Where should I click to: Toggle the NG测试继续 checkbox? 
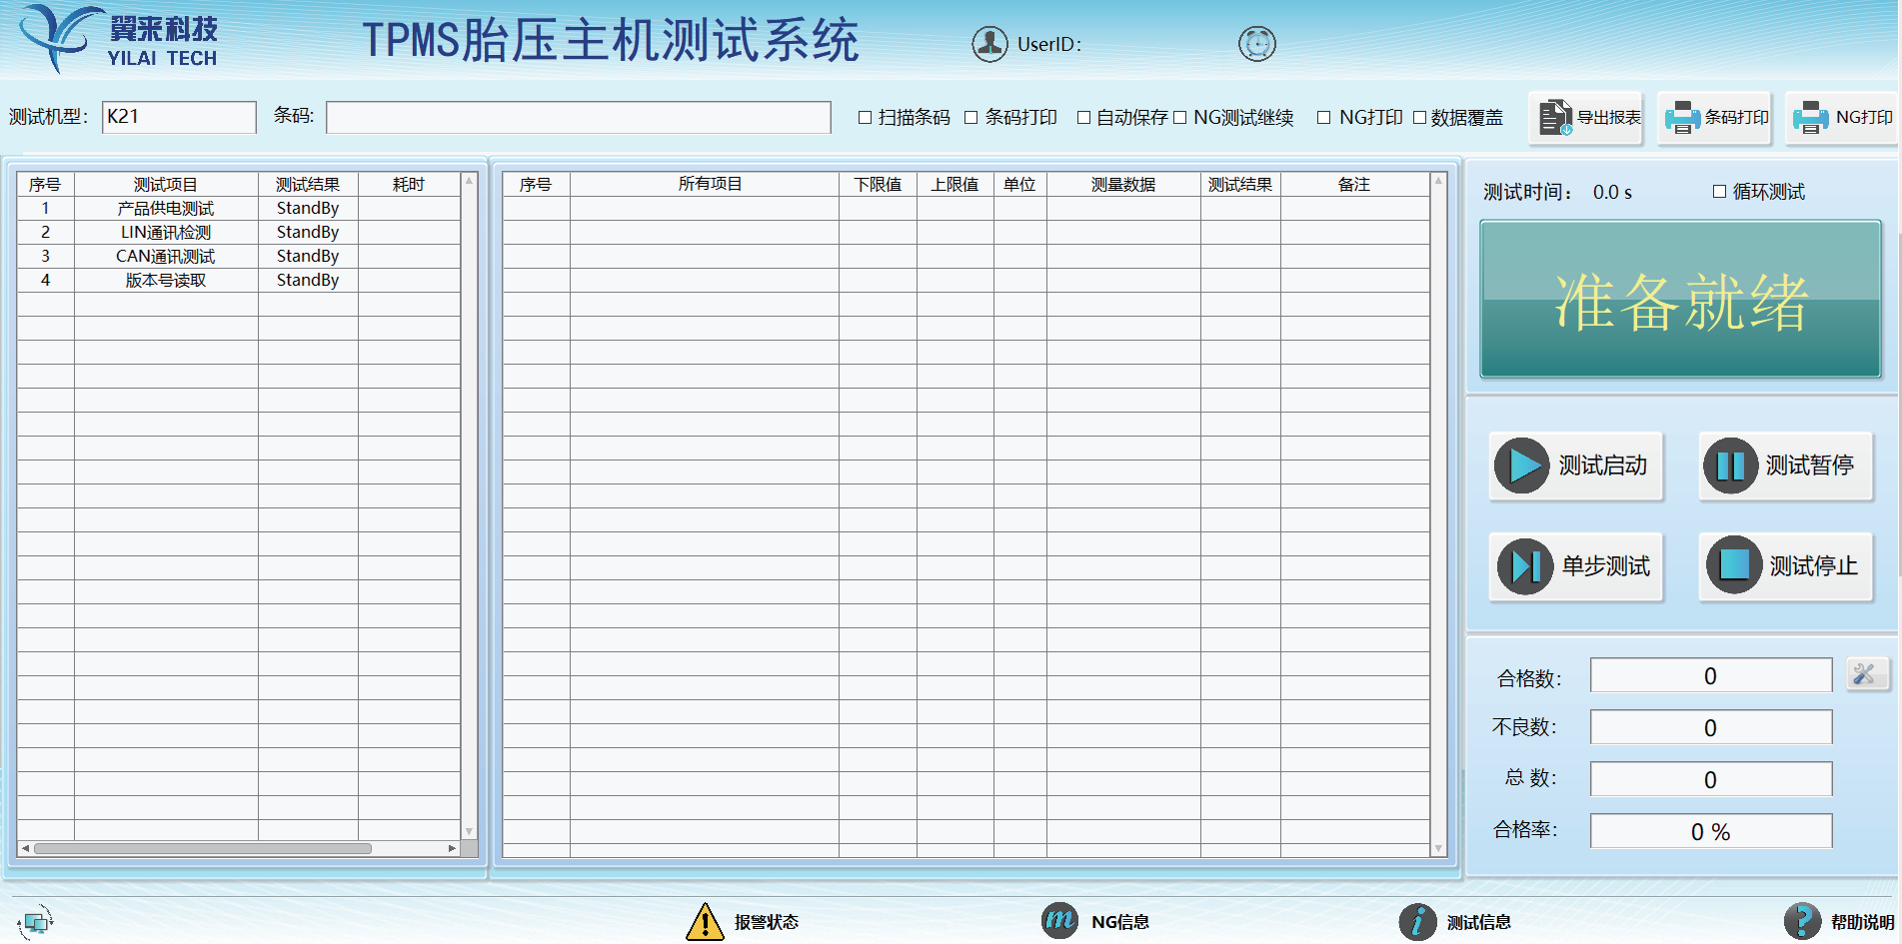coord(1179,118)
